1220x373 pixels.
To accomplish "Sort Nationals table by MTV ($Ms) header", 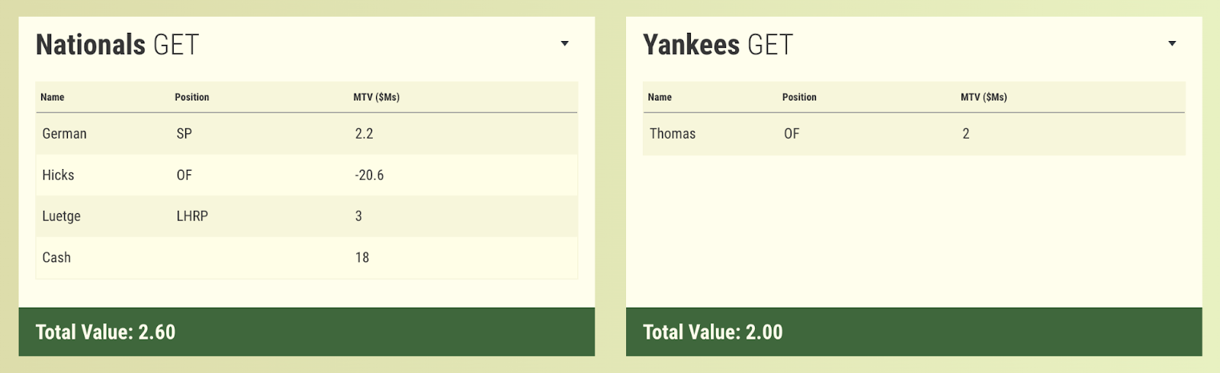I will (x=377, y=97).
